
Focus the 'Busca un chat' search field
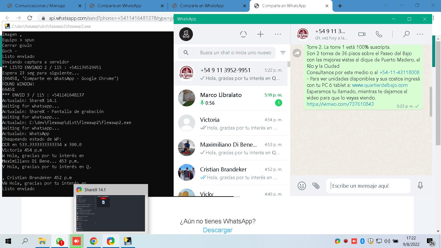point(227,53)
